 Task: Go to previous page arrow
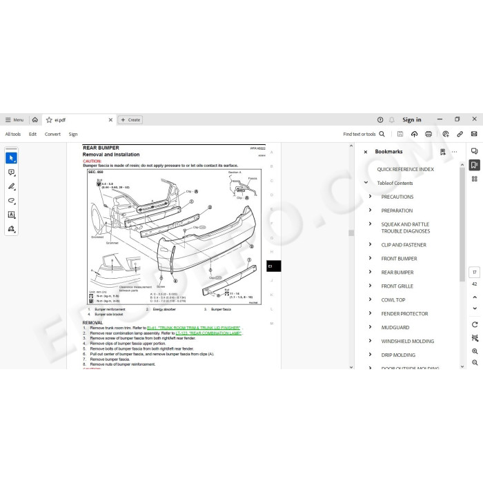coord(475,297)
